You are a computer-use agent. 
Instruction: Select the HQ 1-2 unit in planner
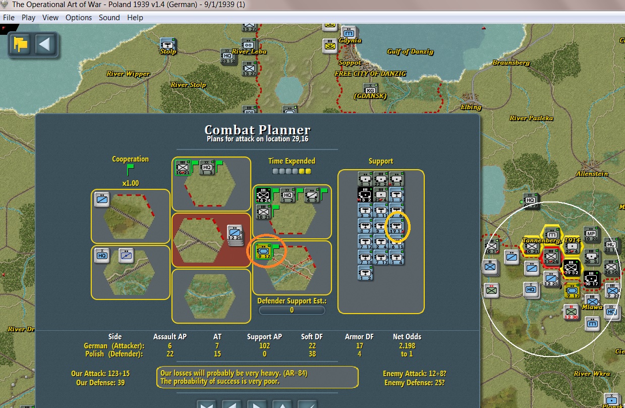point(288,195)
